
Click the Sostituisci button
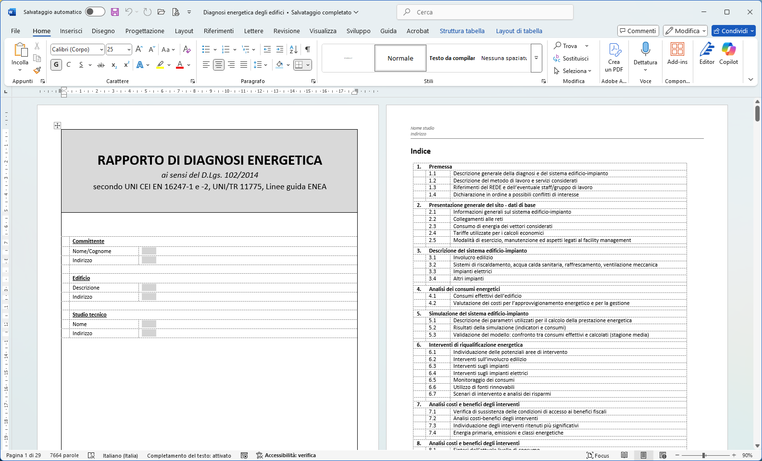tap(571, 58)
